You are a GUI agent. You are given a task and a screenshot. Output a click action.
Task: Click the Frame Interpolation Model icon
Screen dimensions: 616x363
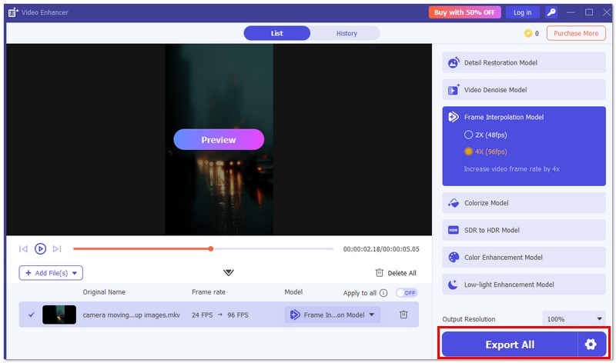coord(454,117)
